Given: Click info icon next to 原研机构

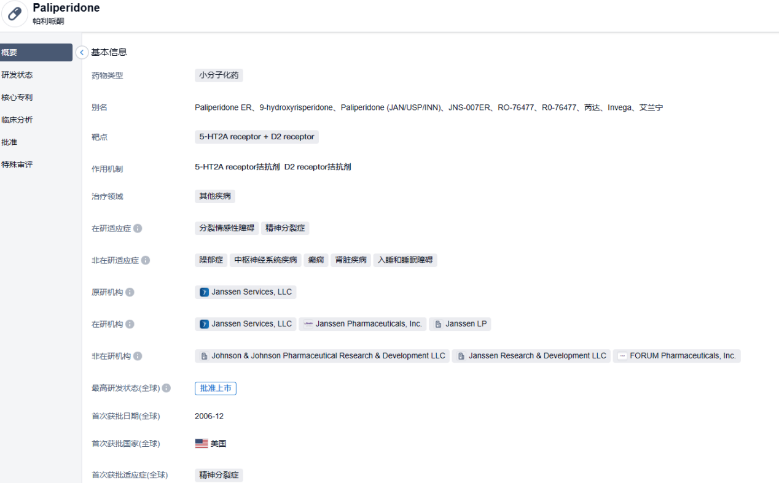Looking at the screenshot, I should (130, 292).
